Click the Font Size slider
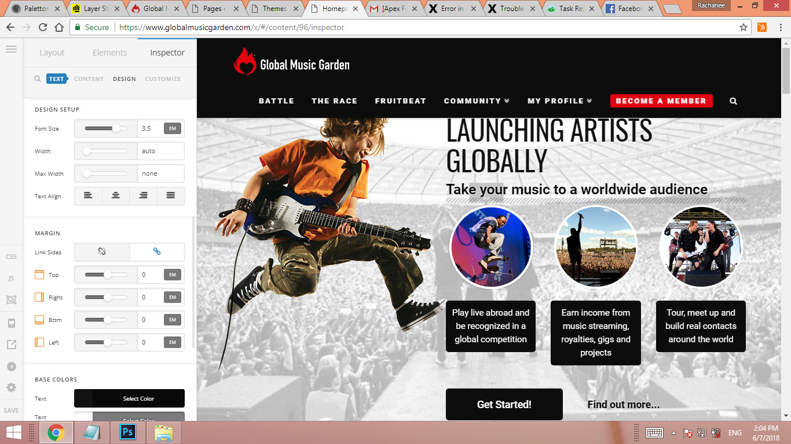 (x=106, y=128)
